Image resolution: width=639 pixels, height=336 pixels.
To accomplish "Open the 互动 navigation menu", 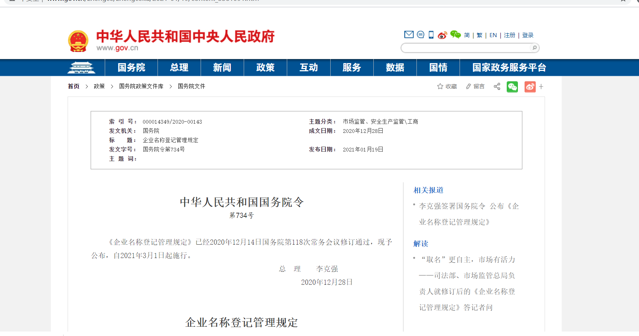I will [x=309, y=68].
